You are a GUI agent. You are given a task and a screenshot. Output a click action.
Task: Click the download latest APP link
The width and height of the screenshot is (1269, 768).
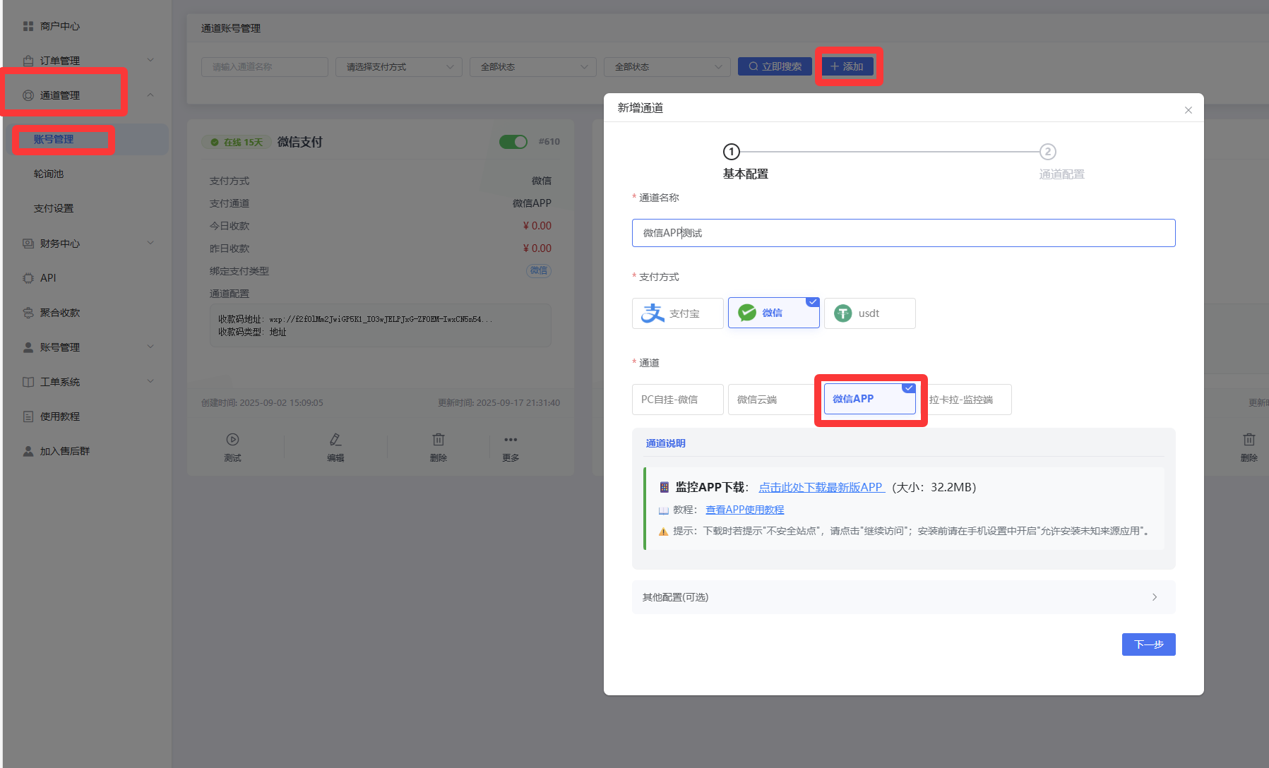pyautogui.click(x=821, y=487)
